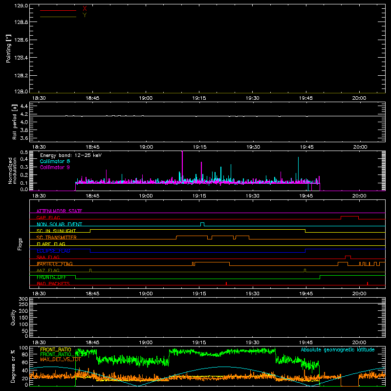This screenshot has width=391, height=391.
Task: Click the SAA_FLAG label
Action: point(48,257)
